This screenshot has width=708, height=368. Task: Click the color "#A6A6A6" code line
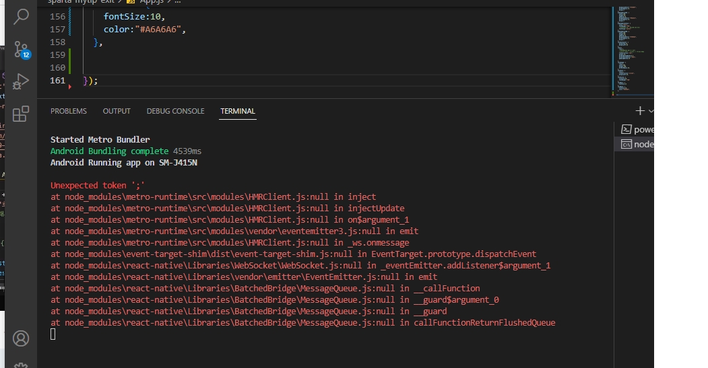point(144,30)
